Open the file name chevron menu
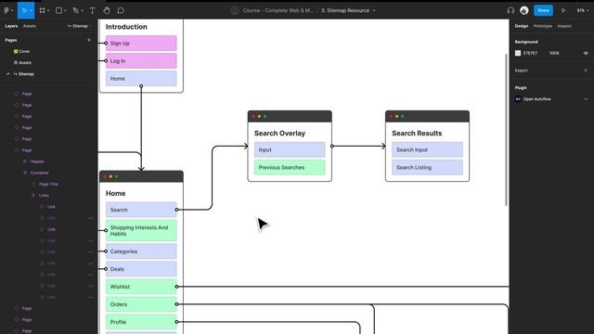 tap(374, 10)
